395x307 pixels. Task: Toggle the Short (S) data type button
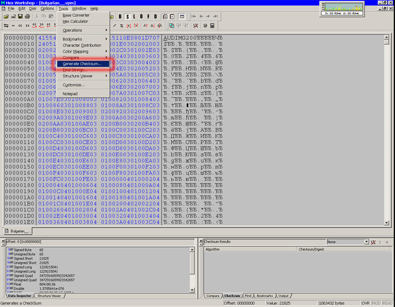click(x=127, y=16)
